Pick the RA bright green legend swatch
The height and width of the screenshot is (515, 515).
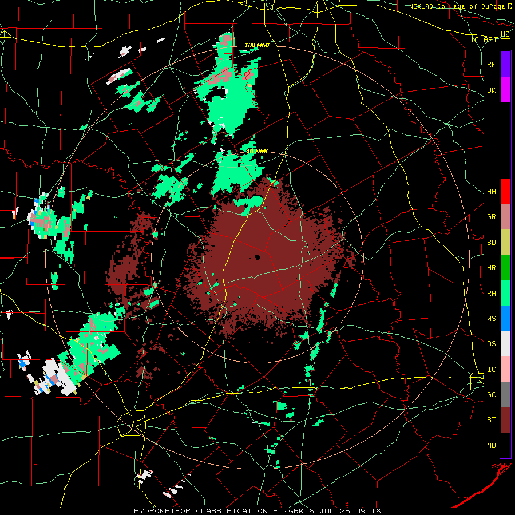click(x=505, y=293)
